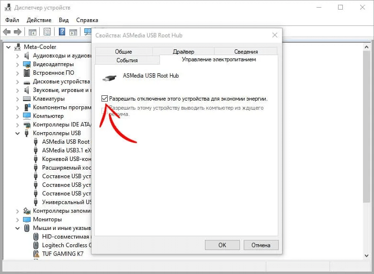
Task: Select the Видеоадаптеры display adapter icon
Action: pos(28,64)
